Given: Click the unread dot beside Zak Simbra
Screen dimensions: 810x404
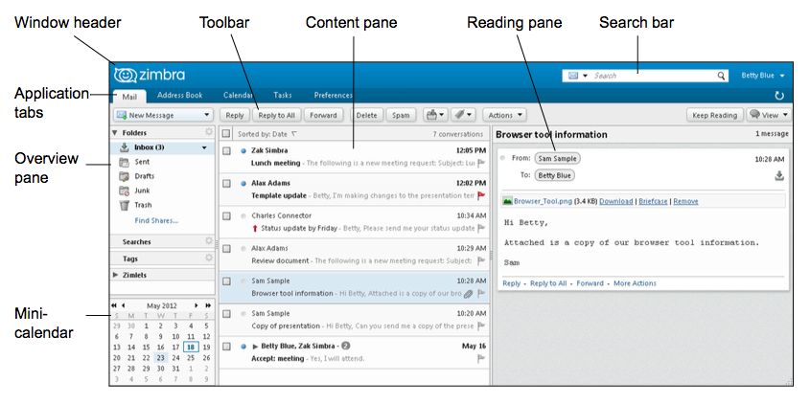Looking at the screenshot, I should [243, 151].
